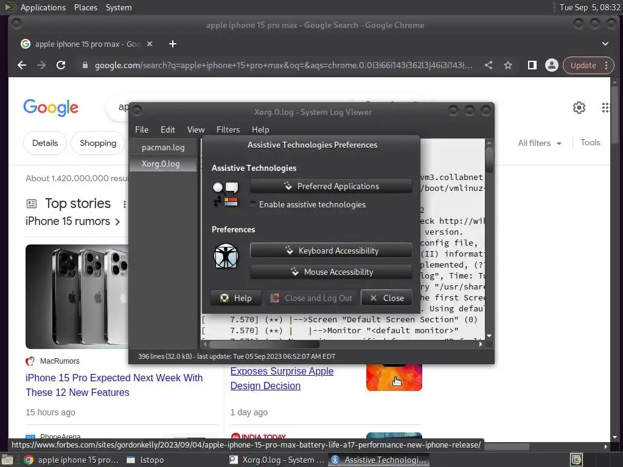The width and height of the screenshot is (623, 467).
Task: Click the Google logo
Action: 51,108
